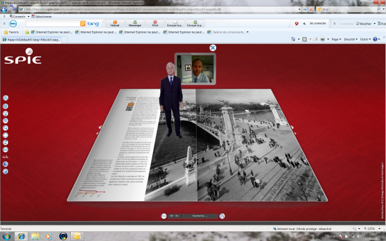This screenshot has height=241, width=386.
Task: Click the read mail icon in command bar
Action: pos(315,39)
